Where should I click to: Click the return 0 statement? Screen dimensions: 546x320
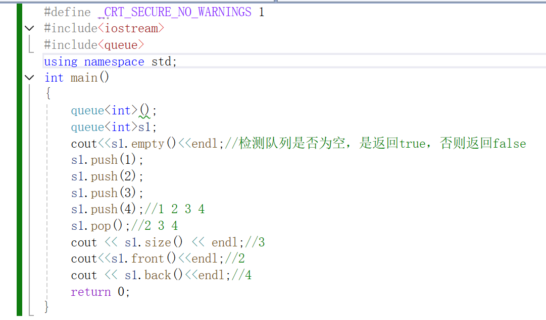coord(101,292)
